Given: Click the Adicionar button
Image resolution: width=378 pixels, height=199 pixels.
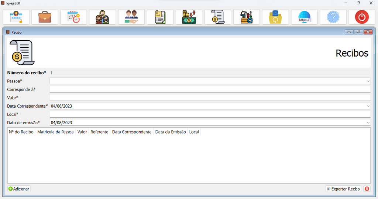Looking at the screenshot, I should (19, 189).
